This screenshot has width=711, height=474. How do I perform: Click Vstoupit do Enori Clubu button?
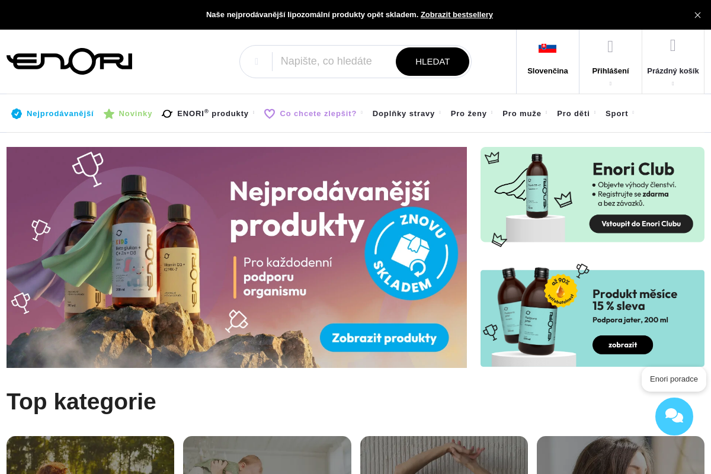(641, 224)
